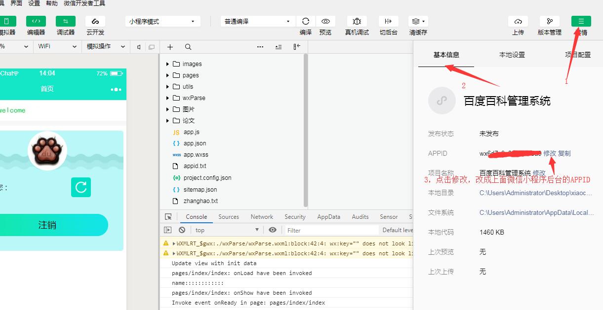
Task: Click the clear console icon
Action: (x=182, y=230)
